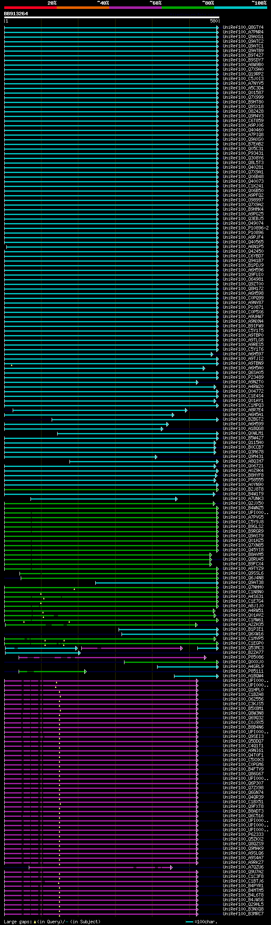
Task: Click the white query sequence ruler bar
Action: (112, 17)
